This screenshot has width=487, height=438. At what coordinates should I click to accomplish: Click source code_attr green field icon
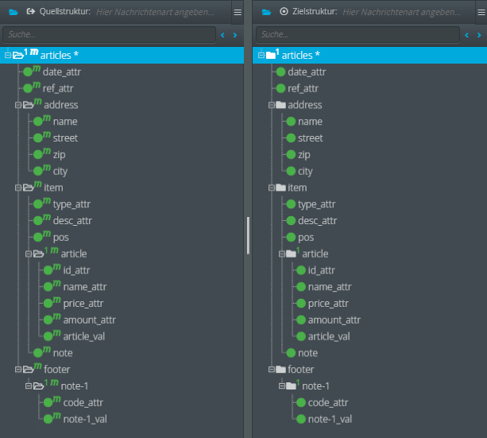click(48, 402)
